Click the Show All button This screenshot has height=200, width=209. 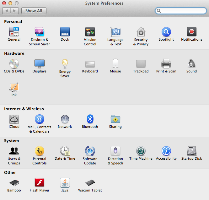point(34,11)
